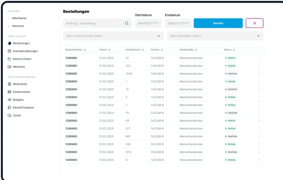Click sum 1423,89 € in 7 articles row
Viewport: 283px width, 180px height.
(157, 105)
